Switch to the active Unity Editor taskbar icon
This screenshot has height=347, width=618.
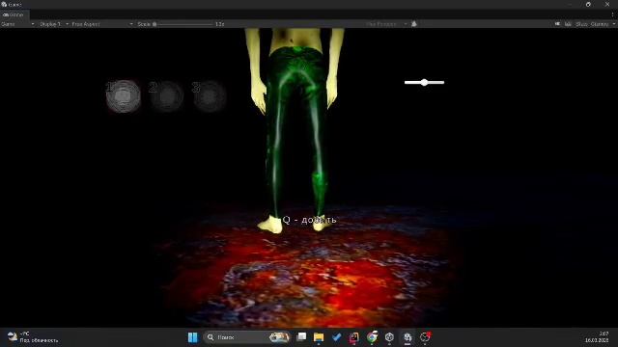coord(407,337)
